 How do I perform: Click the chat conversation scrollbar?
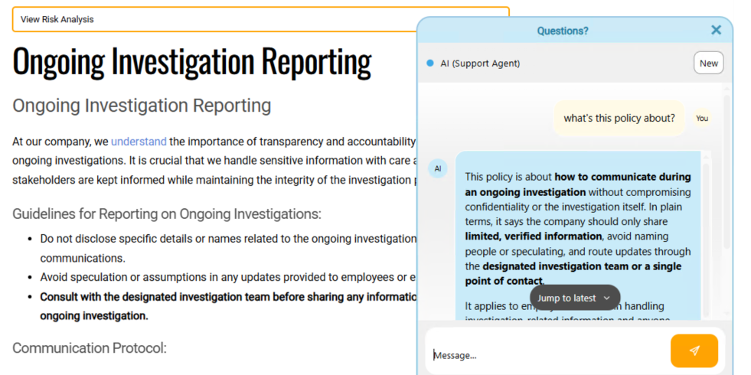[x=727, y=171]
